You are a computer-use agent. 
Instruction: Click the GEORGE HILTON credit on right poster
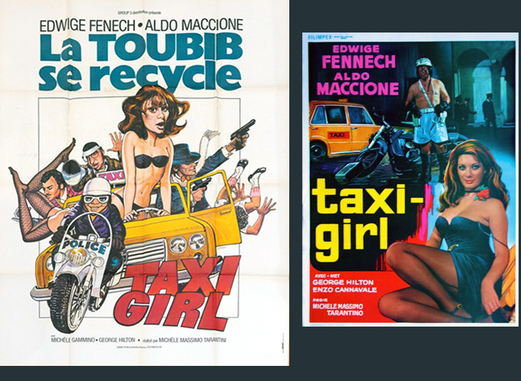click(x=343, y=283)
